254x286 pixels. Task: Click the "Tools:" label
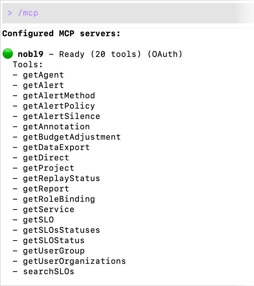[x=28, y=65]
